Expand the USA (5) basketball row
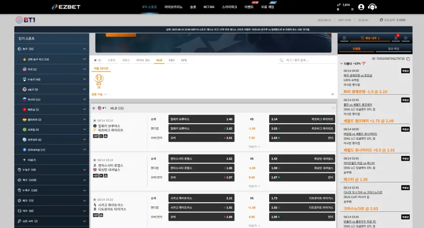 52,69
